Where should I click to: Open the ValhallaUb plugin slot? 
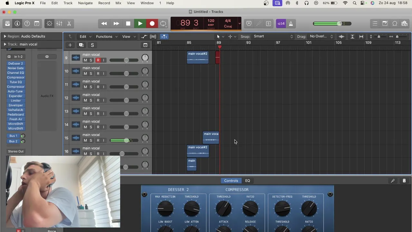click(15, 110)
